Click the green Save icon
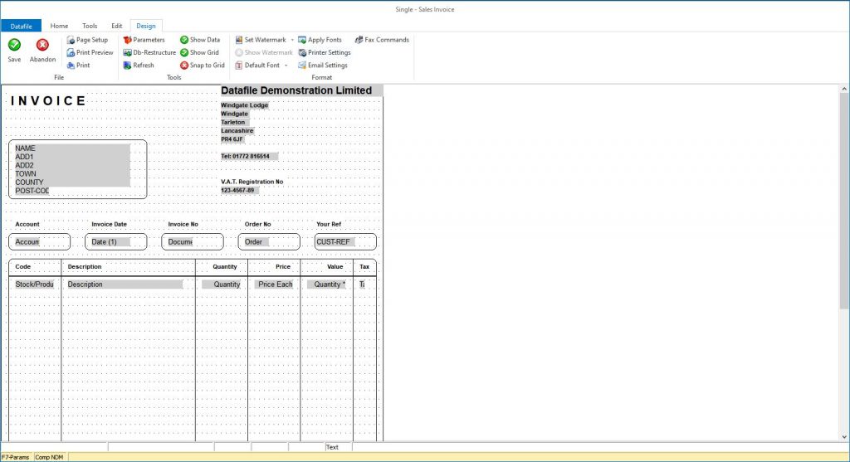850x462 pixels. point(15,45)
